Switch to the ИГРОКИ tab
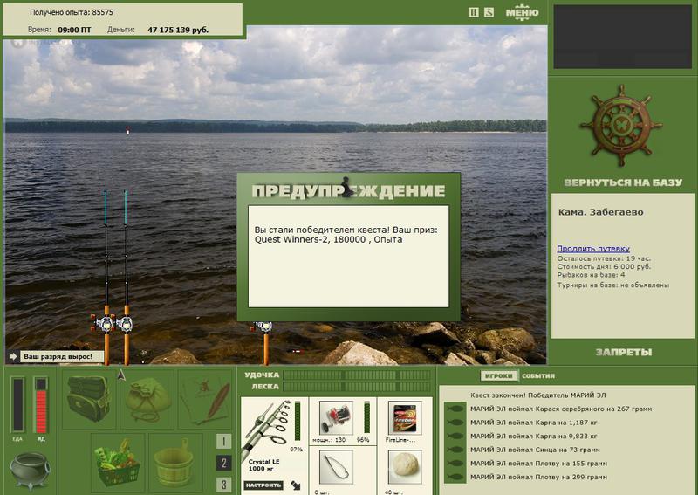The height and width of the screenshot is (495, 698). click(x=499, y=376)
